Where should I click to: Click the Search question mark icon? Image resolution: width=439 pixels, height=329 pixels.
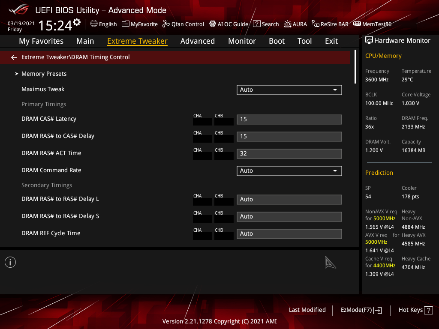pyautogui.click(x=256, y=24)
